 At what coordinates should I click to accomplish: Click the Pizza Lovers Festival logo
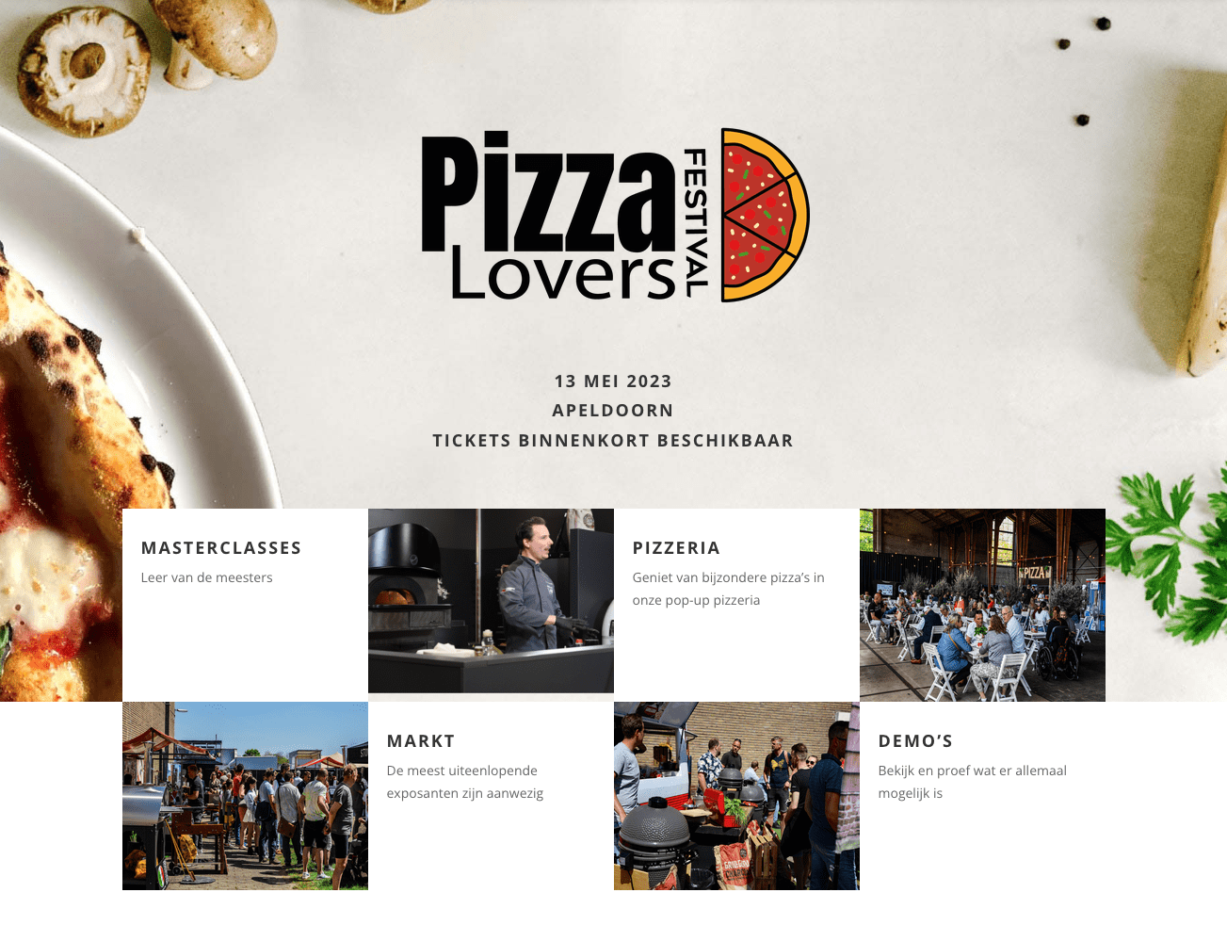coord(614,215)
